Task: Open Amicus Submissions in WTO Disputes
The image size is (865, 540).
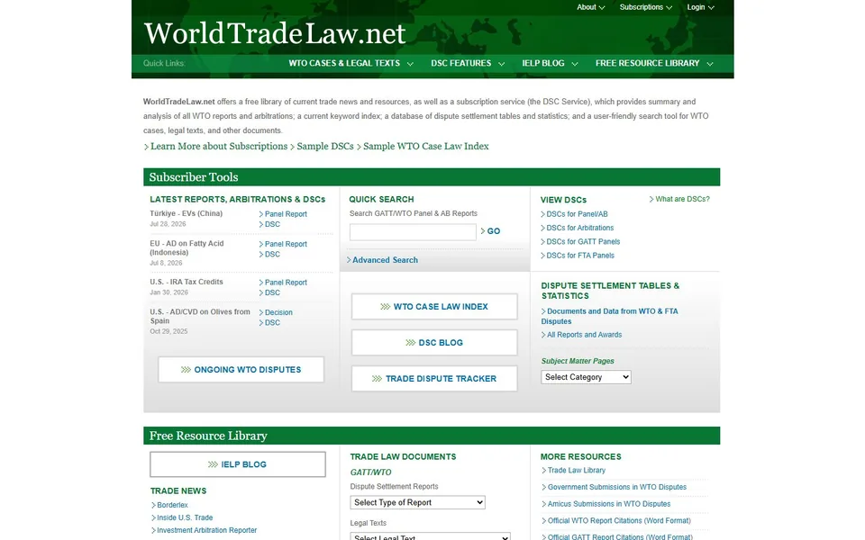Action: click(x=605, y=504)
